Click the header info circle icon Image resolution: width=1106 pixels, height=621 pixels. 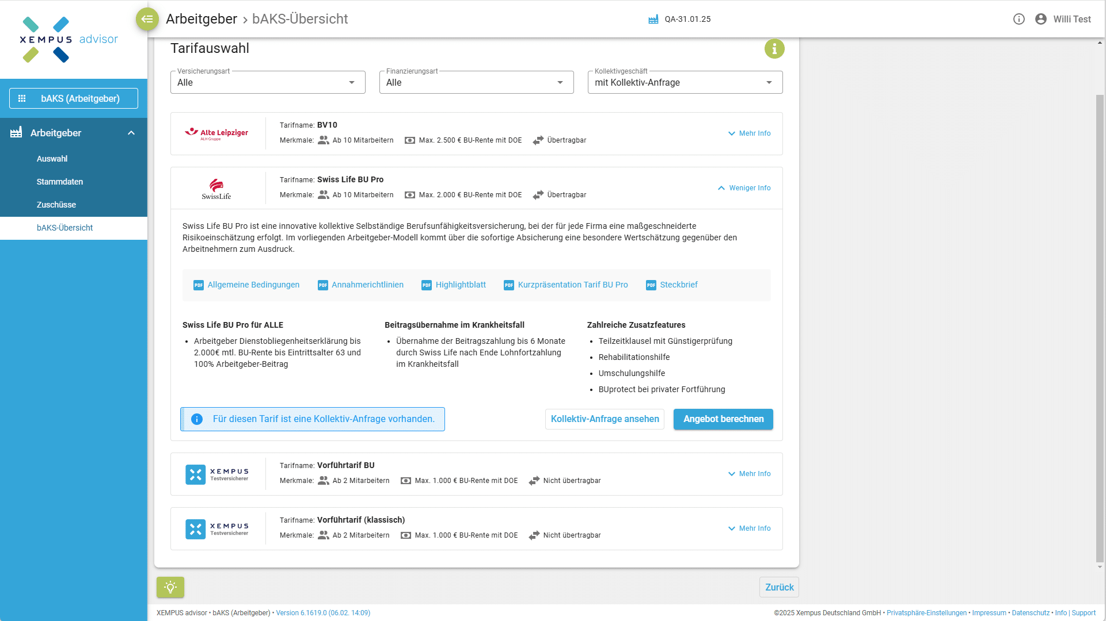coord(1019,19)
